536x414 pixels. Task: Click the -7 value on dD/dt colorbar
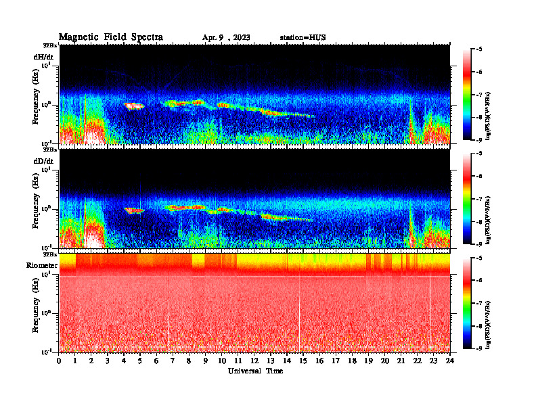[x=479, y=199]
